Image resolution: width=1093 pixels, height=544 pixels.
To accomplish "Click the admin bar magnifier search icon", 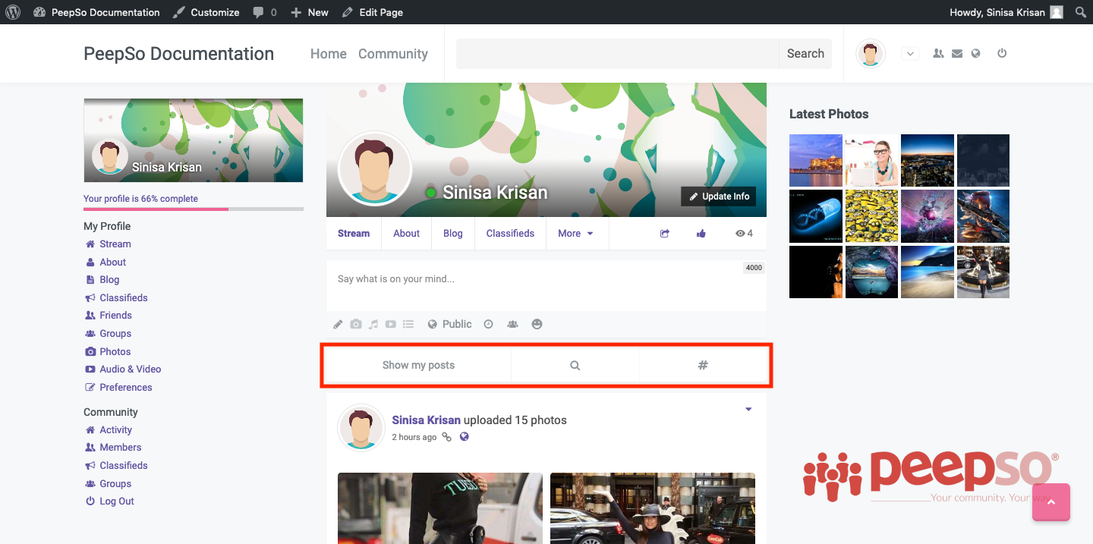I will pyautogui.click(x=1081, y=12).
